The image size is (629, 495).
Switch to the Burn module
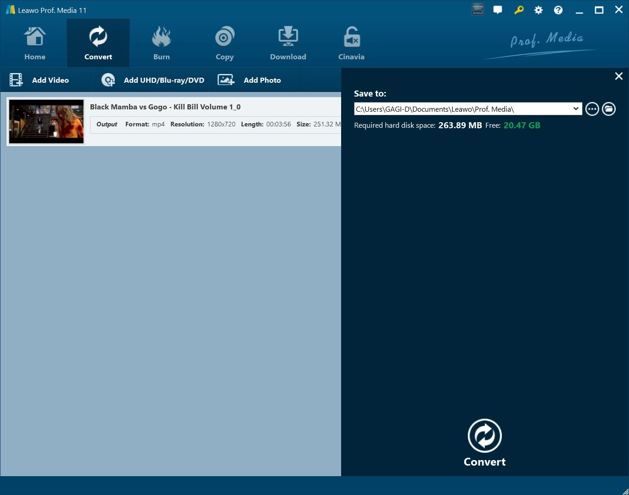[161, 44]
